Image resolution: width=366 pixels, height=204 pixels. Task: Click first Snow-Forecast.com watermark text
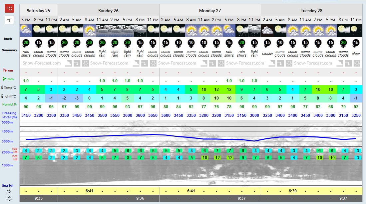coord(42,63)
